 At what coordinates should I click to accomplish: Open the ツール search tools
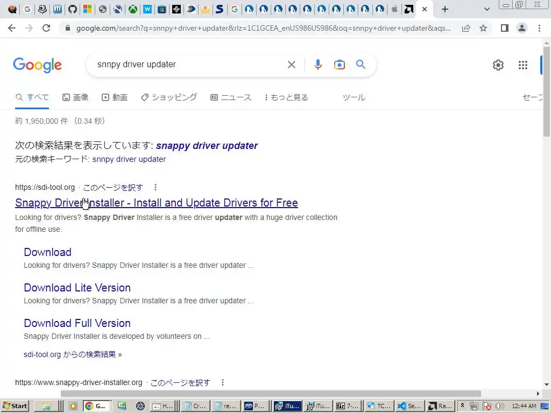(354, 97)
